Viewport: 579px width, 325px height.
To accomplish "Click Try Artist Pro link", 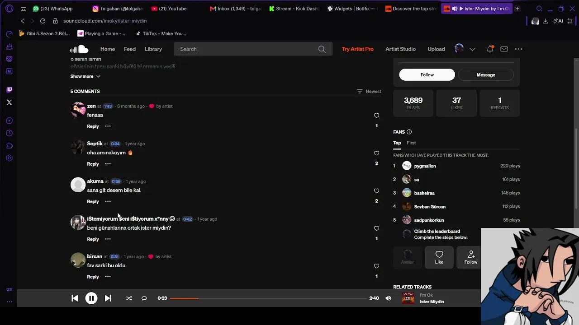I will (358, 49).
